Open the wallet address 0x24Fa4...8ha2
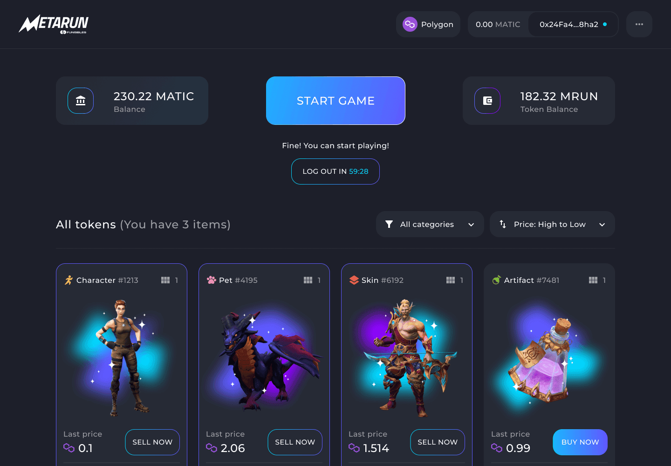Screen dimensions: 671x466 tap(573, 24)
